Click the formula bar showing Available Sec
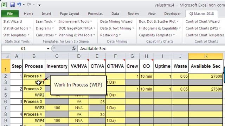This screenshot has height=126, width=225. tap(151, 49)
